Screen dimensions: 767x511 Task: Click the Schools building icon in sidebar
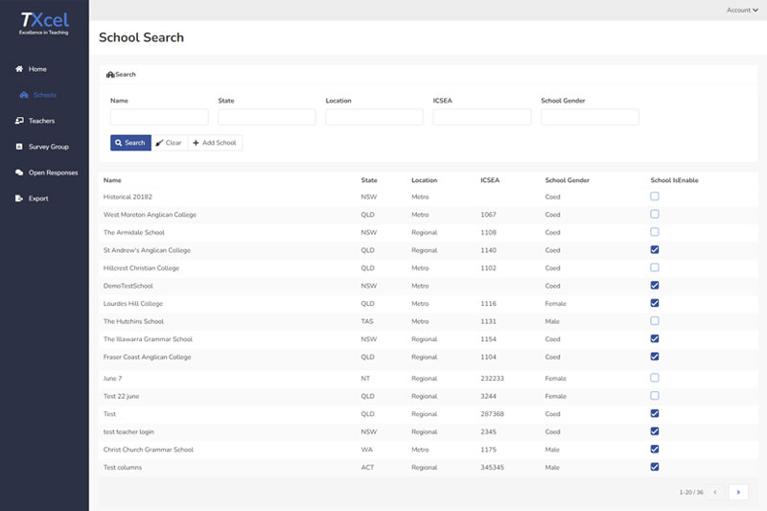tap(23, 95)
